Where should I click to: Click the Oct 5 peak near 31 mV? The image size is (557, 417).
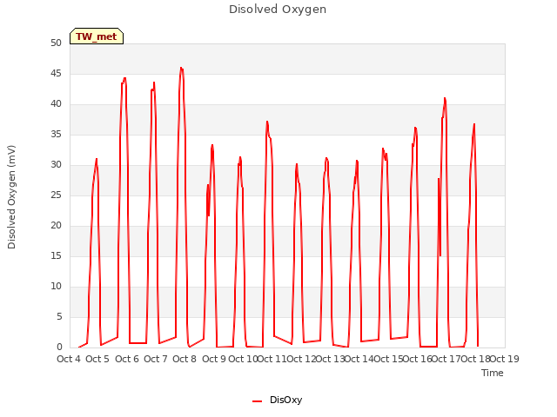(x=97, y=159)
